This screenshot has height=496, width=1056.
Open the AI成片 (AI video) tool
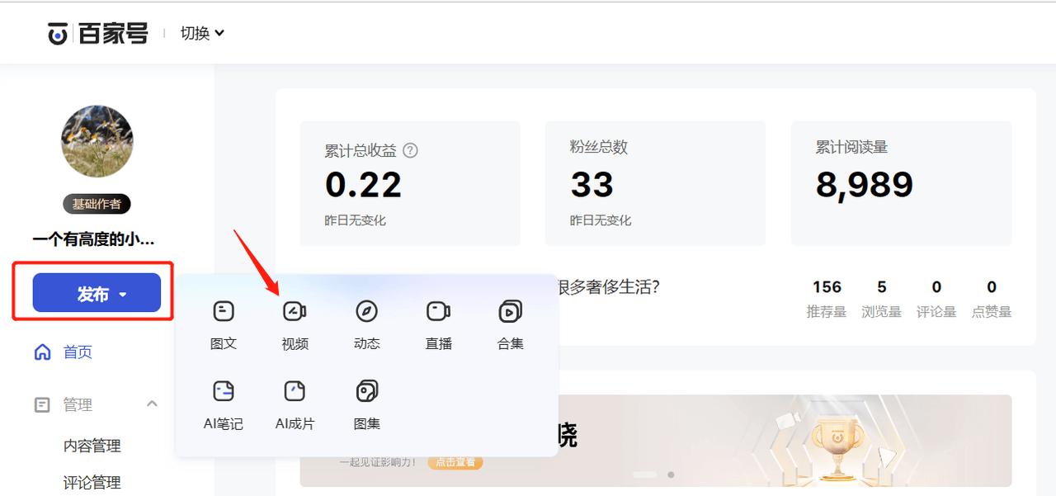click(295, 393)
